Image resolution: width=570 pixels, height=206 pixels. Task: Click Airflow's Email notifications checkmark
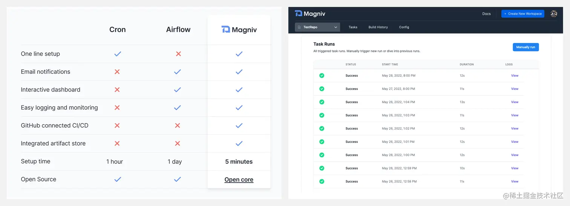click(178, 72)
